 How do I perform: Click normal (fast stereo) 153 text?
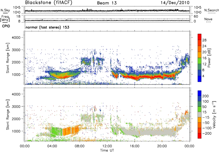47,27
